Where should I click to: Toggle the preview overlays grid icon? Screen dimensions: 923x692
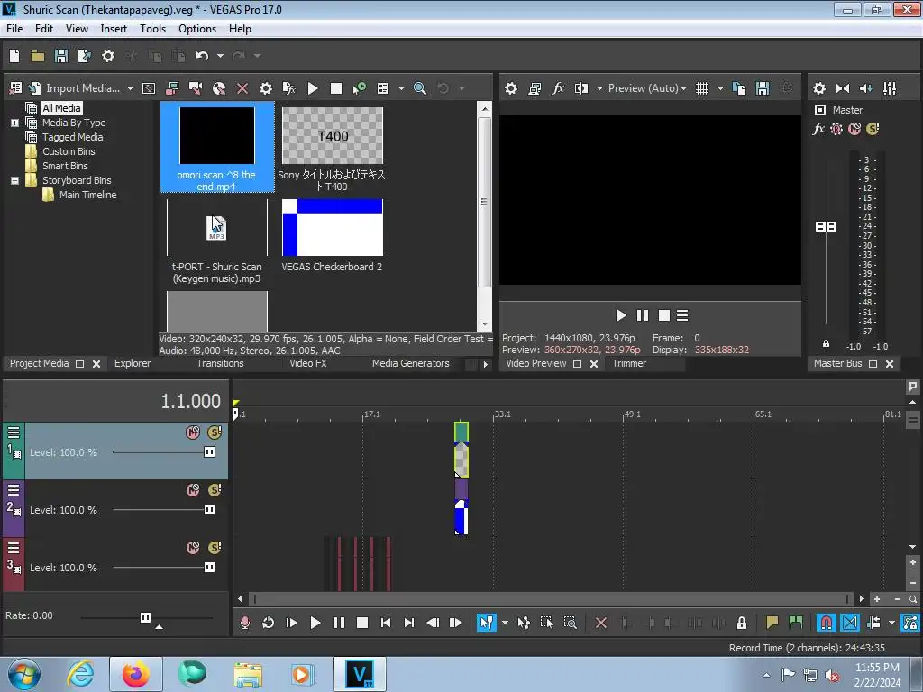[x=701, y=88]
